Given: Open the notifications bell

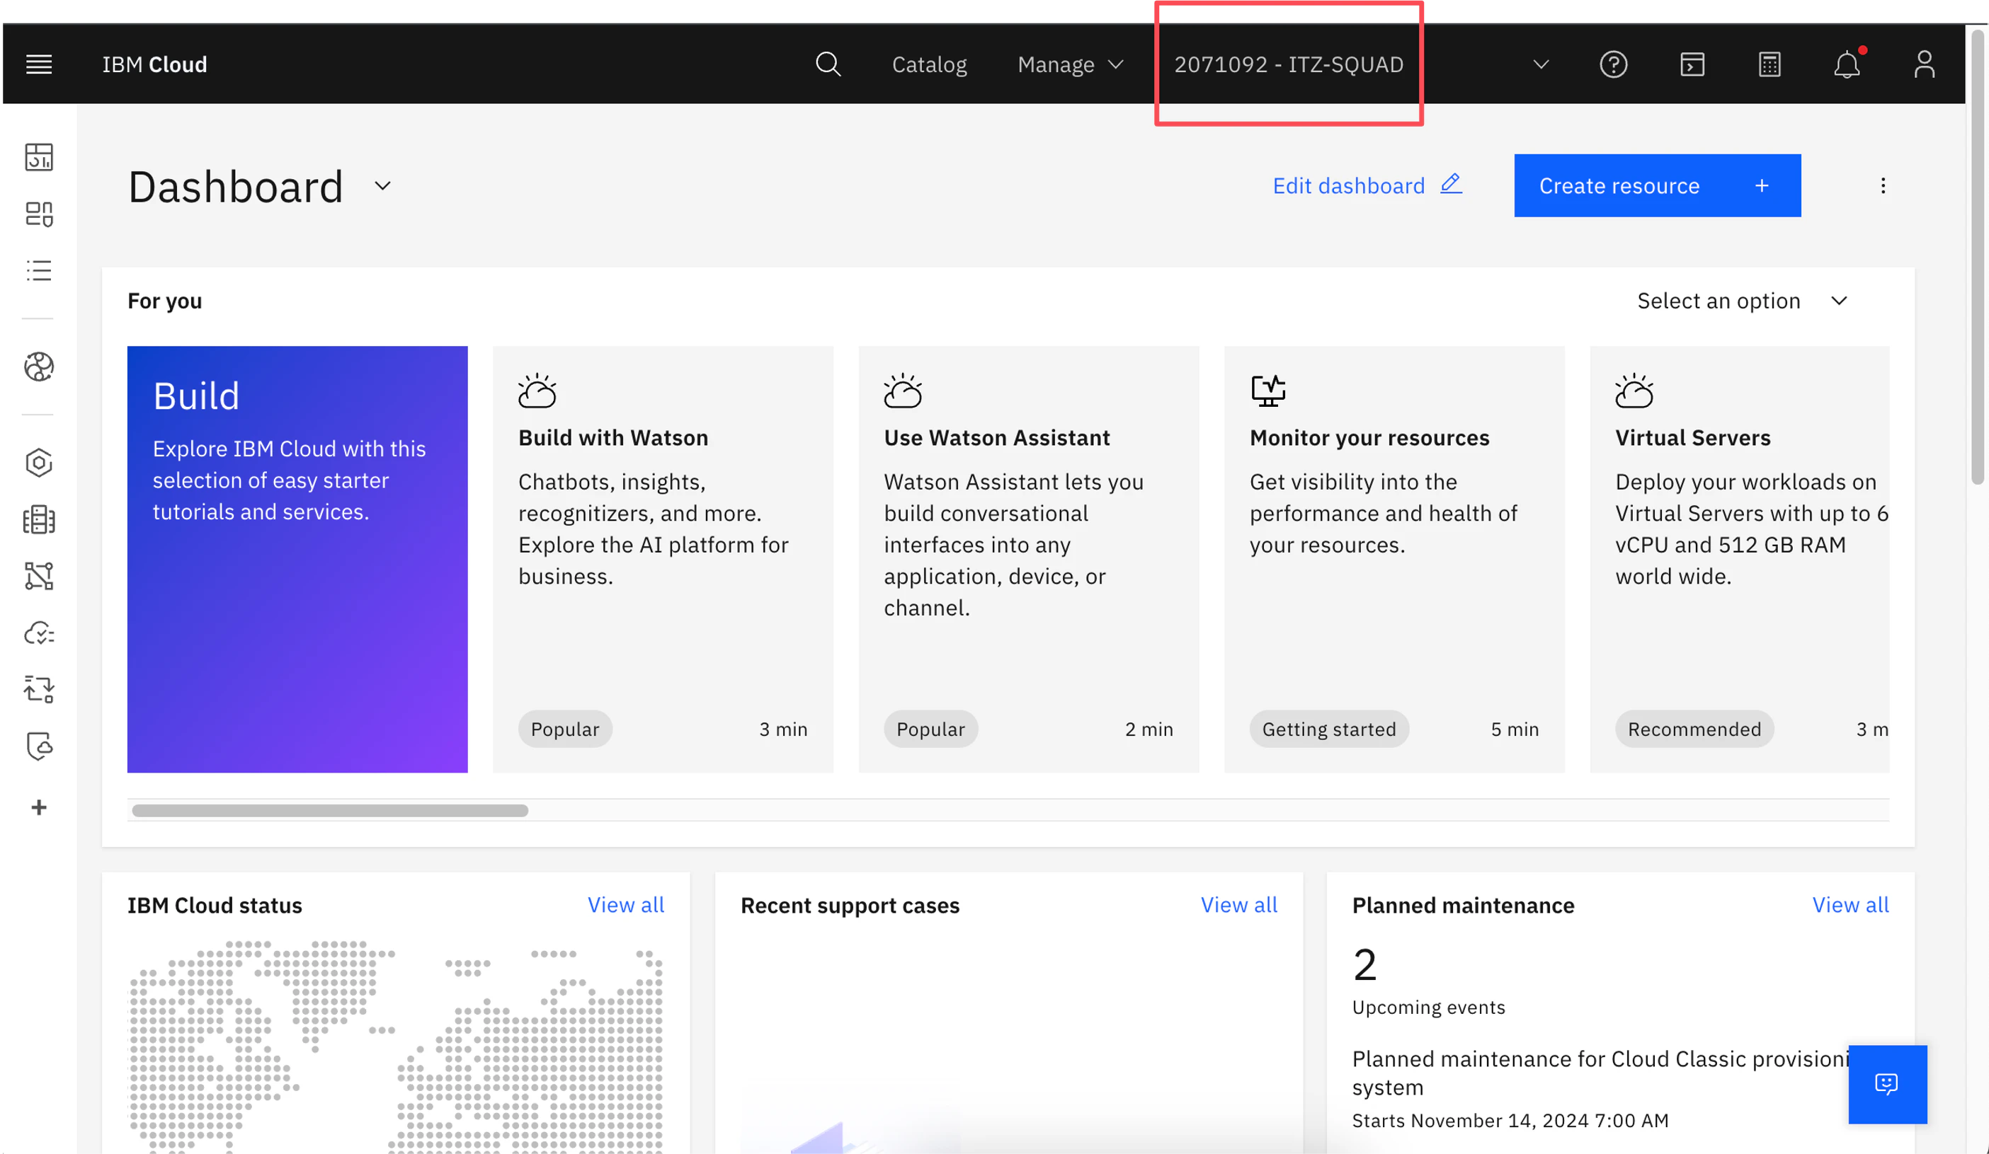Looking at the screenshot, I should tap(1846, 64).
